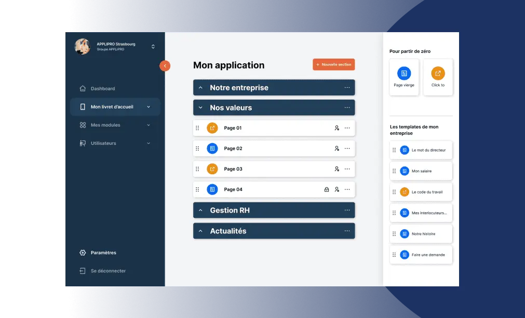The height and width of the screenshot is (318, 525).
Task: Expand the Gestion RH section chevron
Action: pos(200,210)
